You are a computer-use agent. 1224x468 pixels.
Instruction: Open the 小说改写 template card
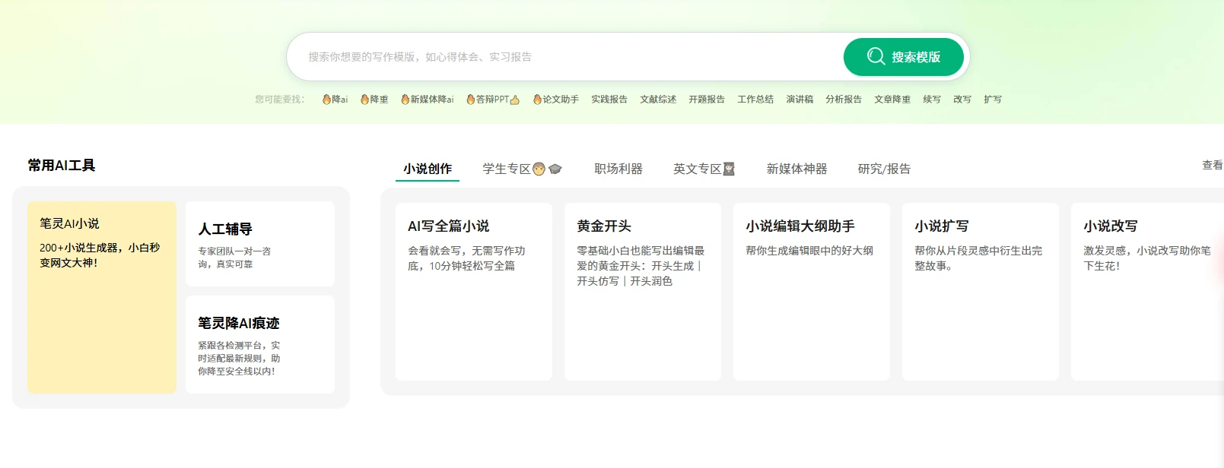tap(1147, 292)
